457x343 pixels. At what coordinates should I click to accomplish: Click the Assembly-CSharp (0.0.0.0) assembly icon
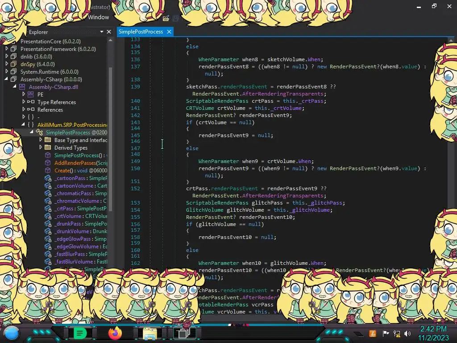(14, 79)
